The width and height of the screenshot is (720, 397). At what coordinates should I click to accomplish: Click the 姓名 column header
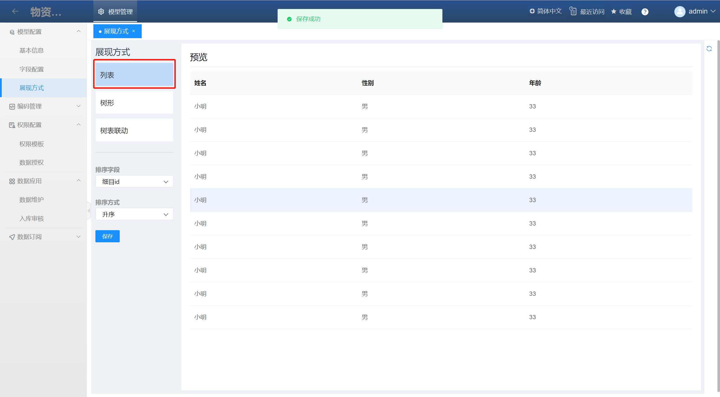[x=200, y=83]
